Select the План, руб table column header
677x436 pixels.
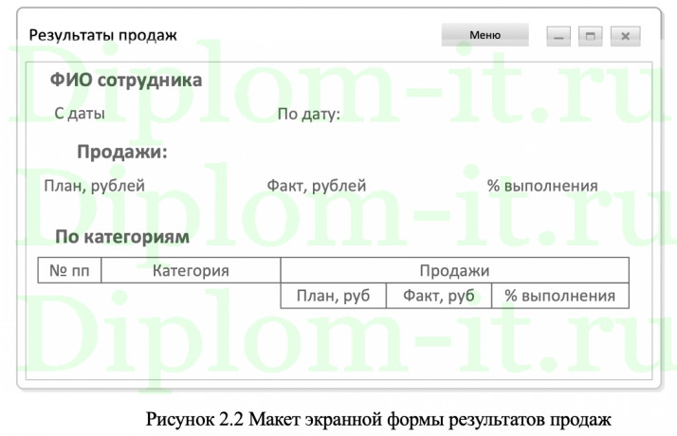pyautogui.click(x=333, y=296)
